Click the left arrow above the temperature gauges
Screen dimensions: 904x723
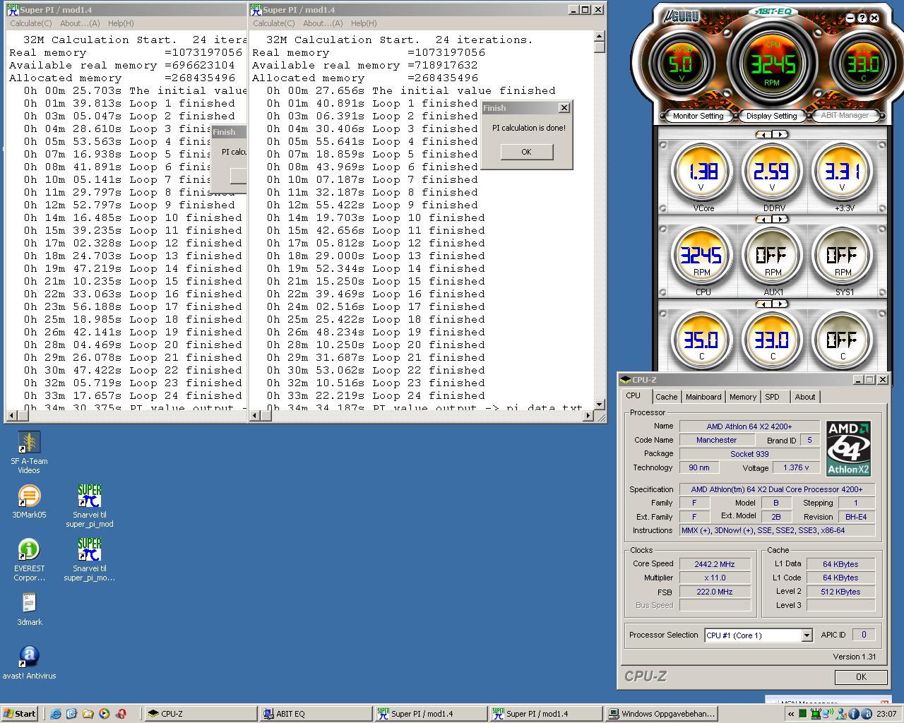pyautogui.click(x=763, y=304)
